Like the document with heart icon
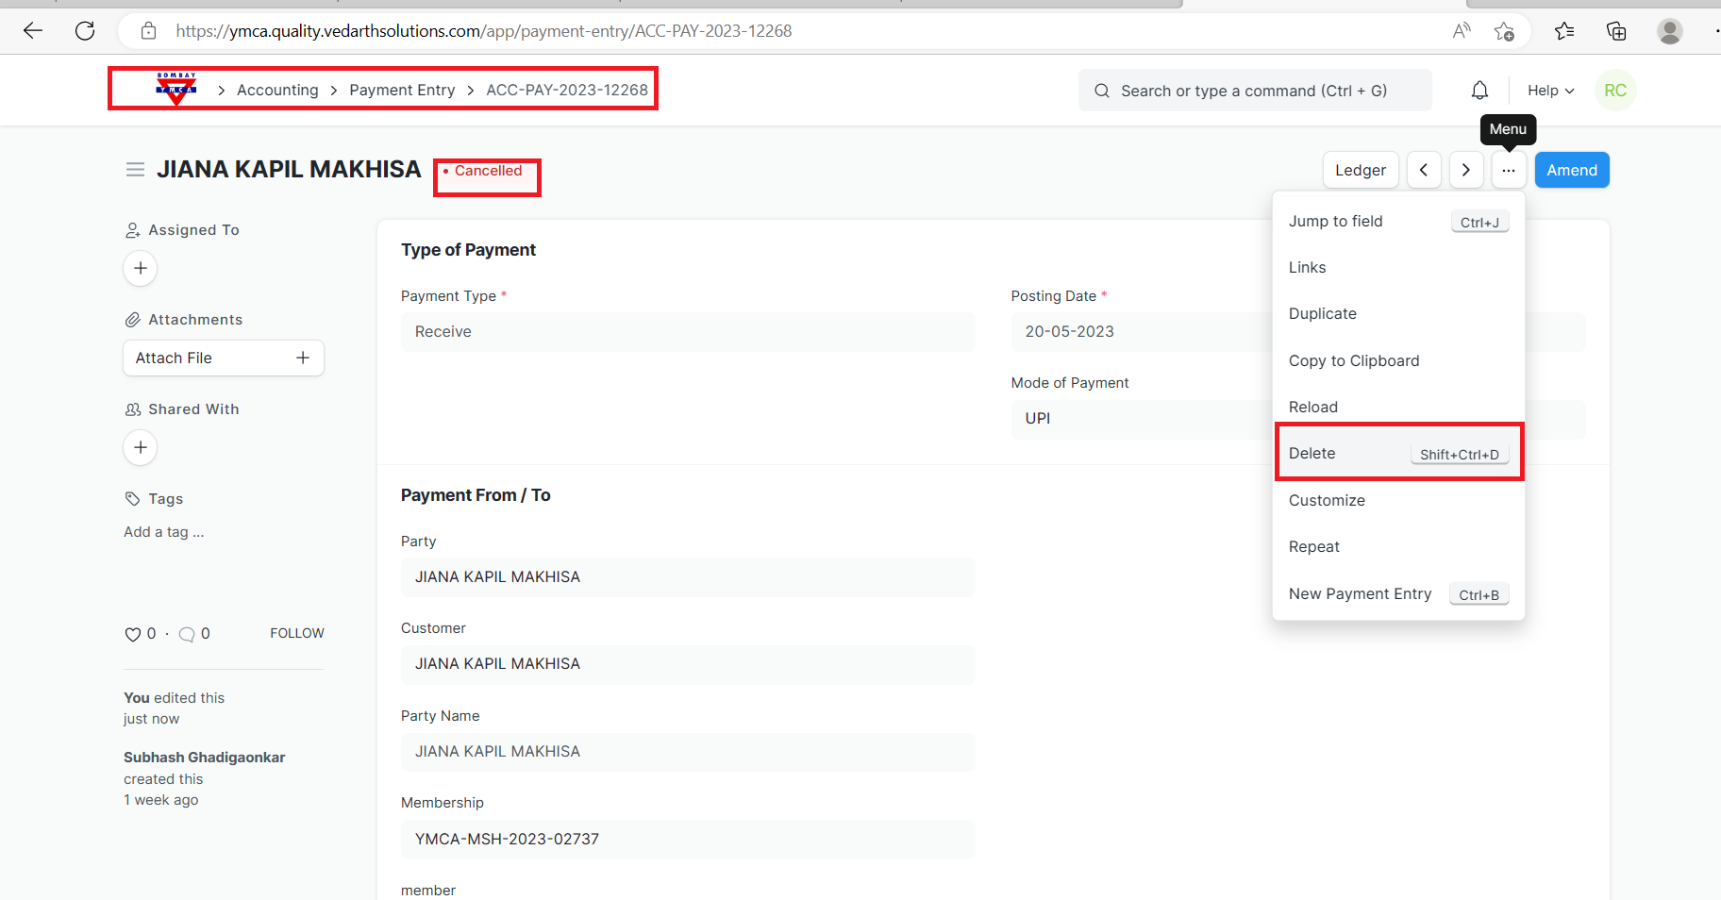Viewport: 1721px width, 900px height. [x=133, y=634]
